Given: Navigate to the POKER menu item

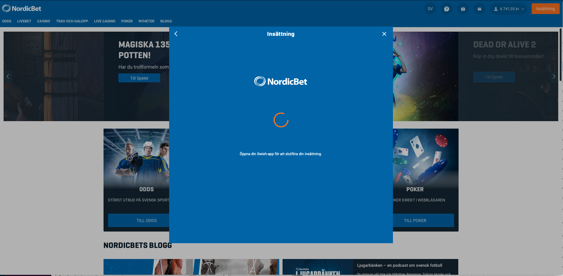Looking at the screenshot, I should [127, 21].
